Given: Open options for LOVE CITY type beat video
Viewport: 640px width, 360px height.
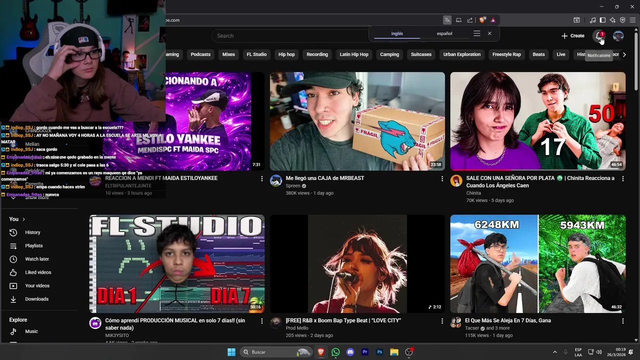Looking at the screenshot, I should (442, 321).
